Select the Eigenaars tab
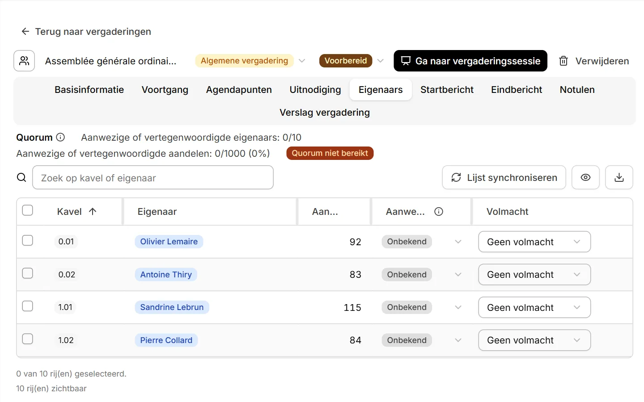Image resolution: width=644 pixels, height=402 pixels. [381, 89]
